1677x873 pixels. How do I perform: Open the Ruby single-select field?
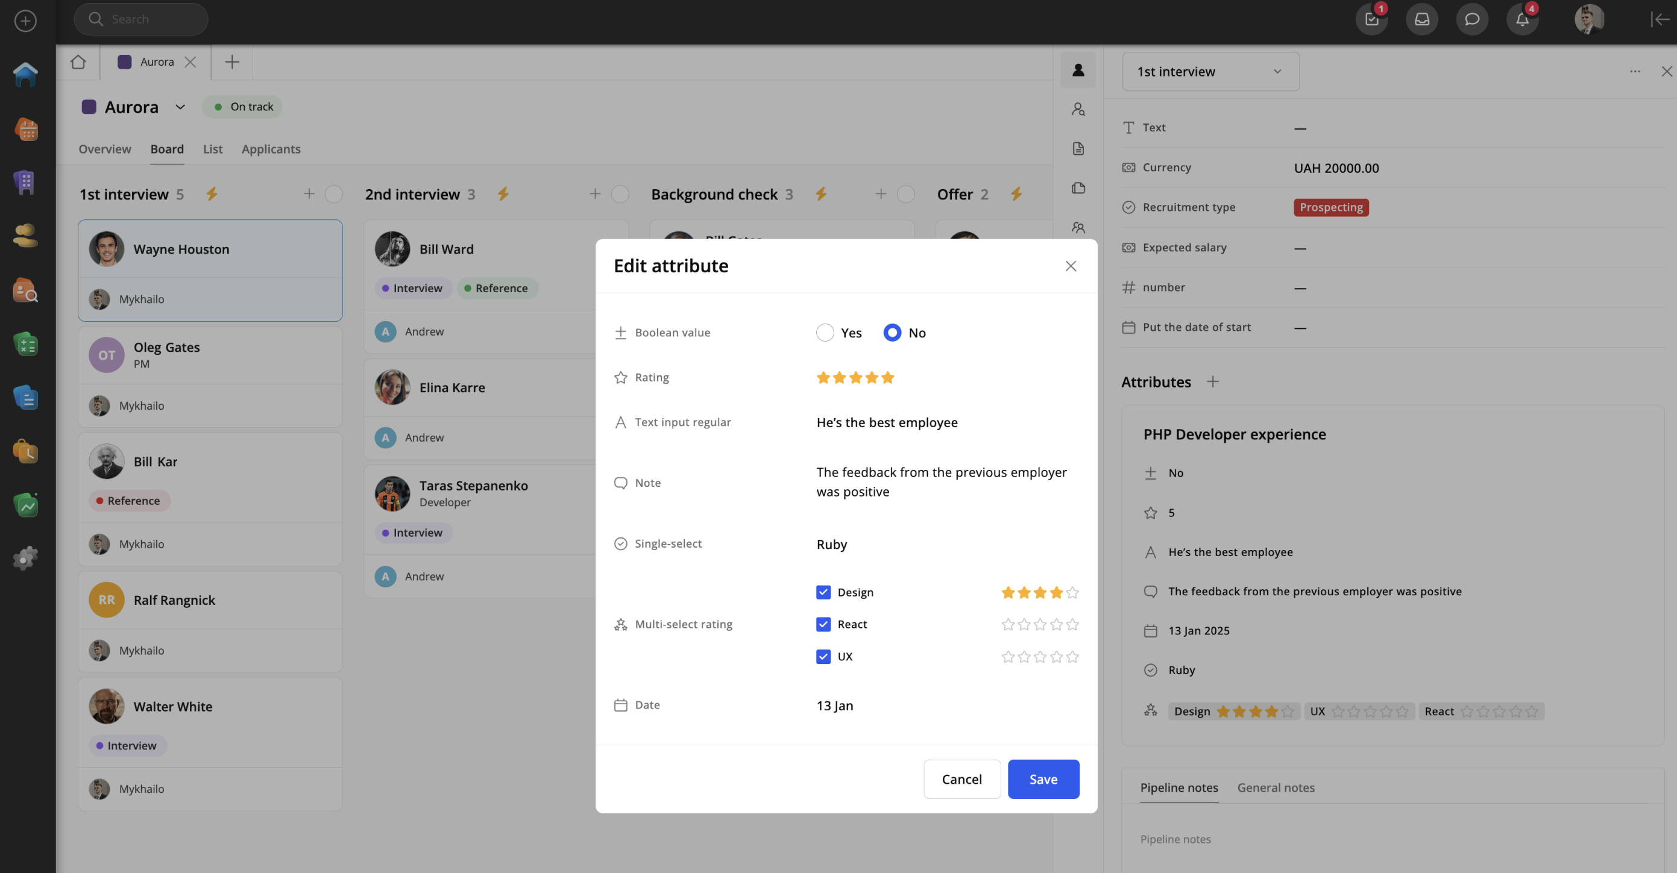click(832, 544)
